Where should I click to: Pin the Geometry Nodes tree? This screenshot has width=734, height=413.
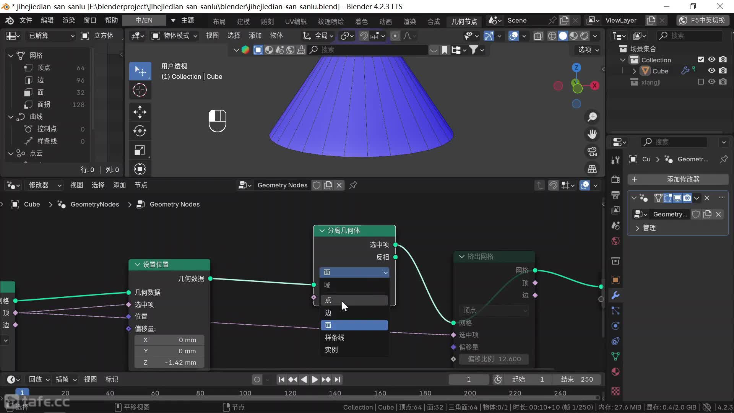tap(353, 185)
